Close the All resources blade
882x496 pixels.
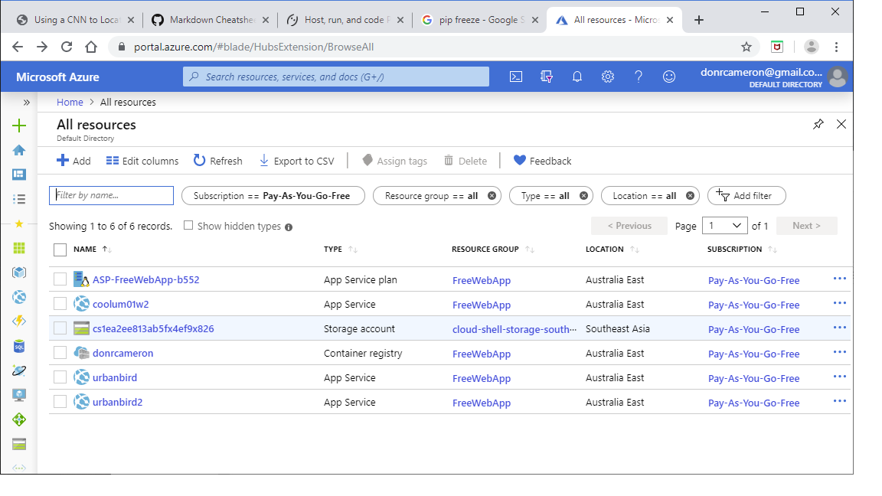841,124
